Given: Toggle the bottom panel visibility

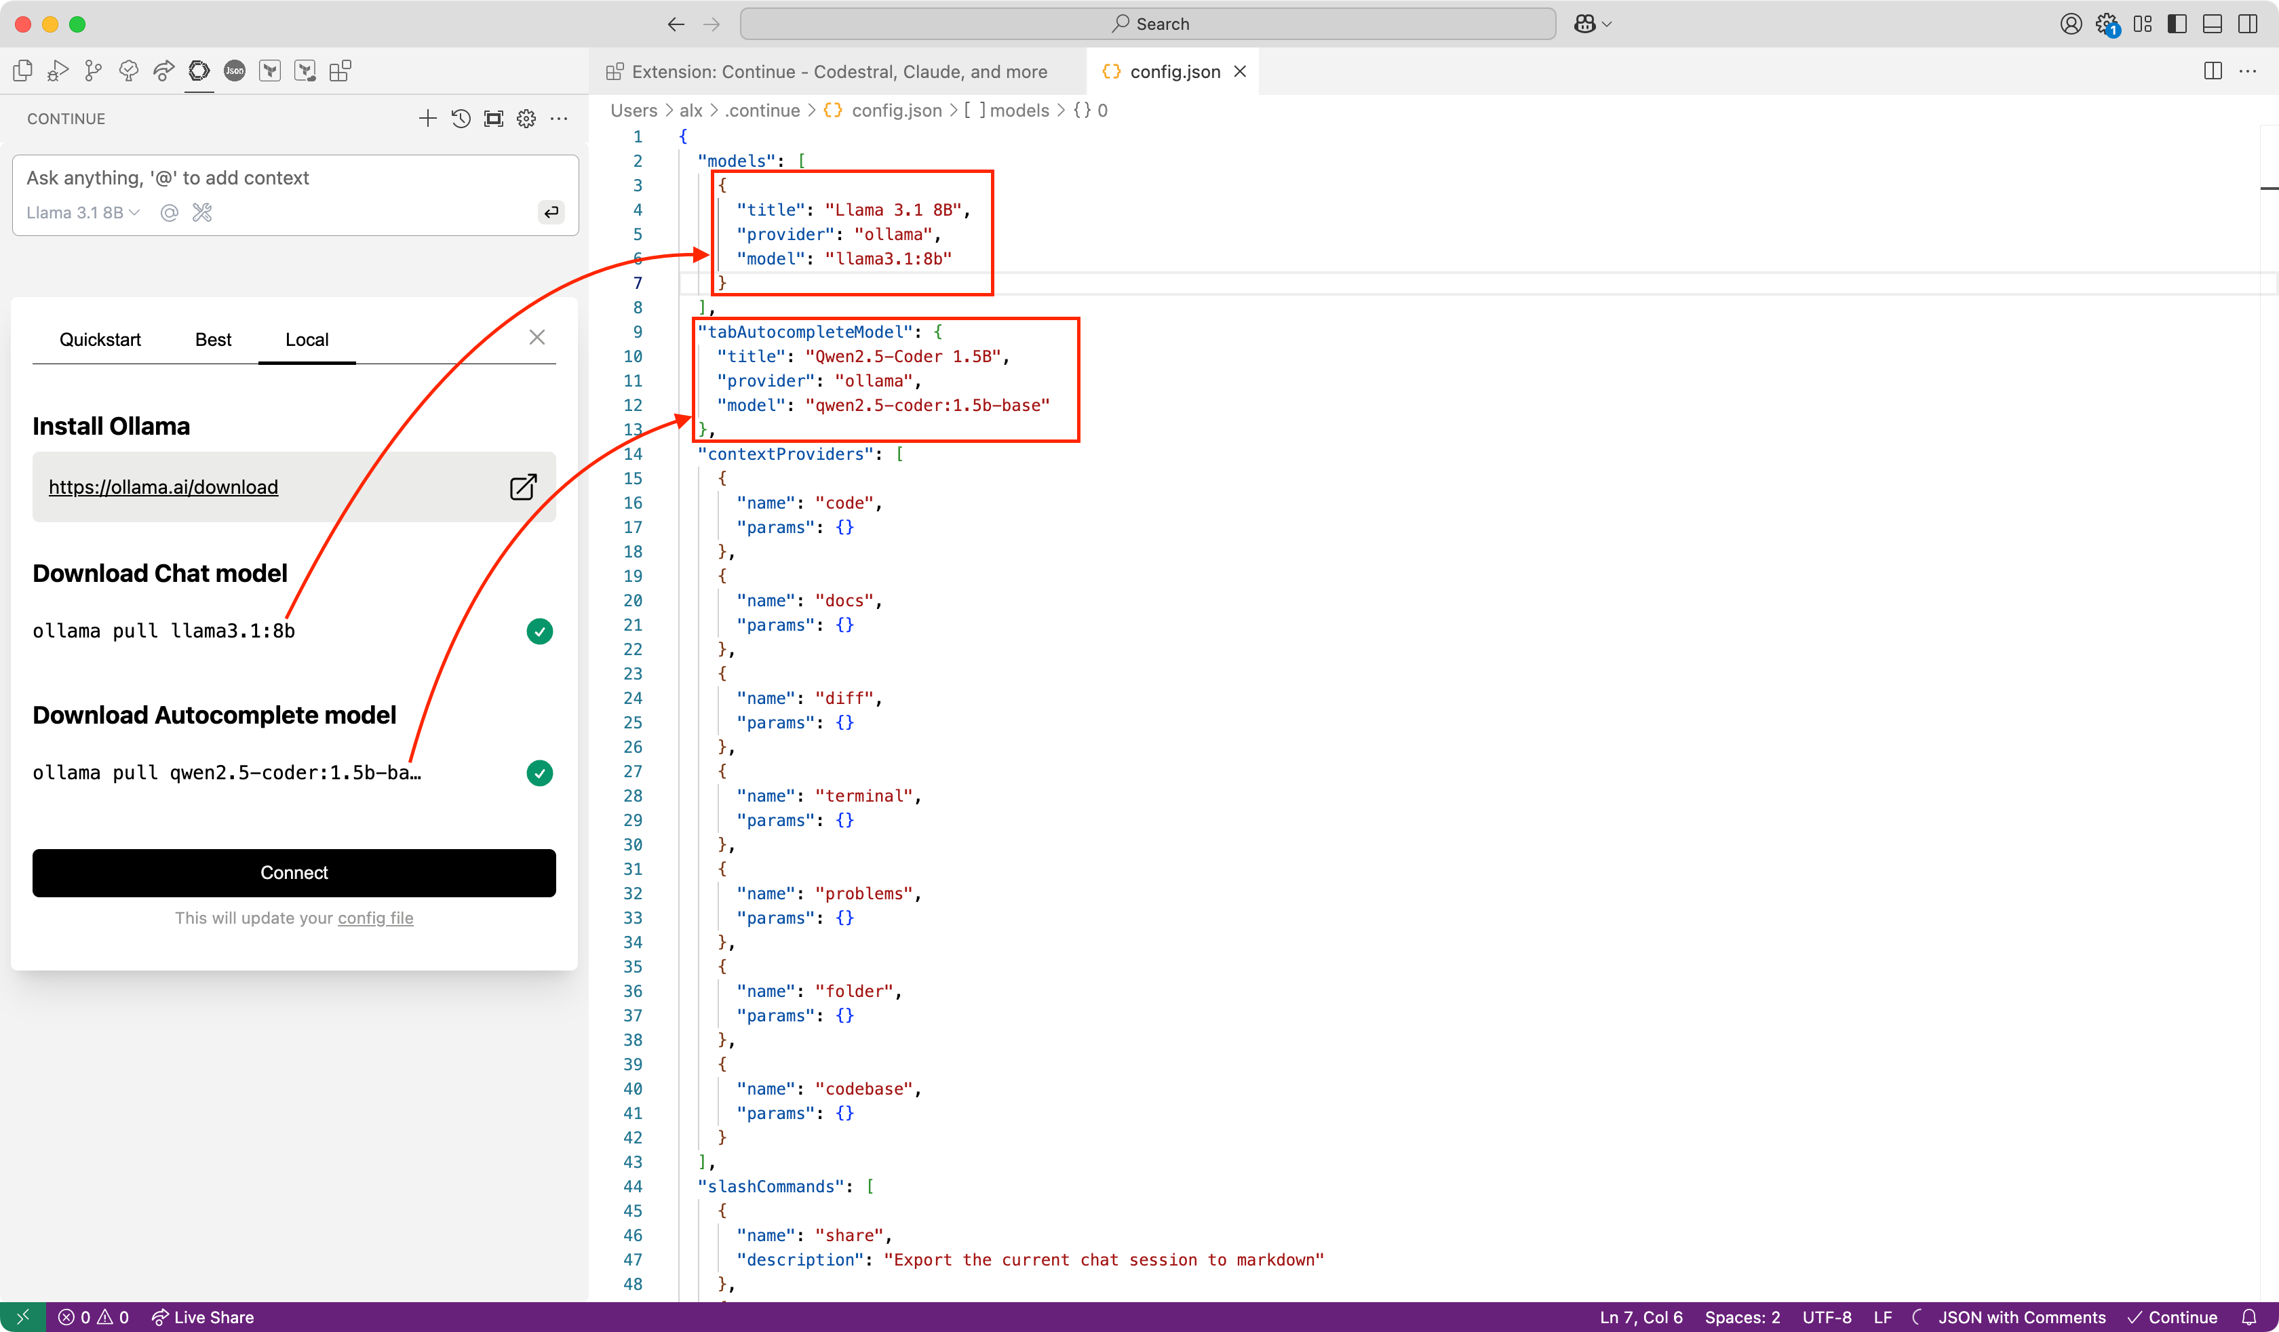Looking at the screenshot, I should [x=2212, y=24].
